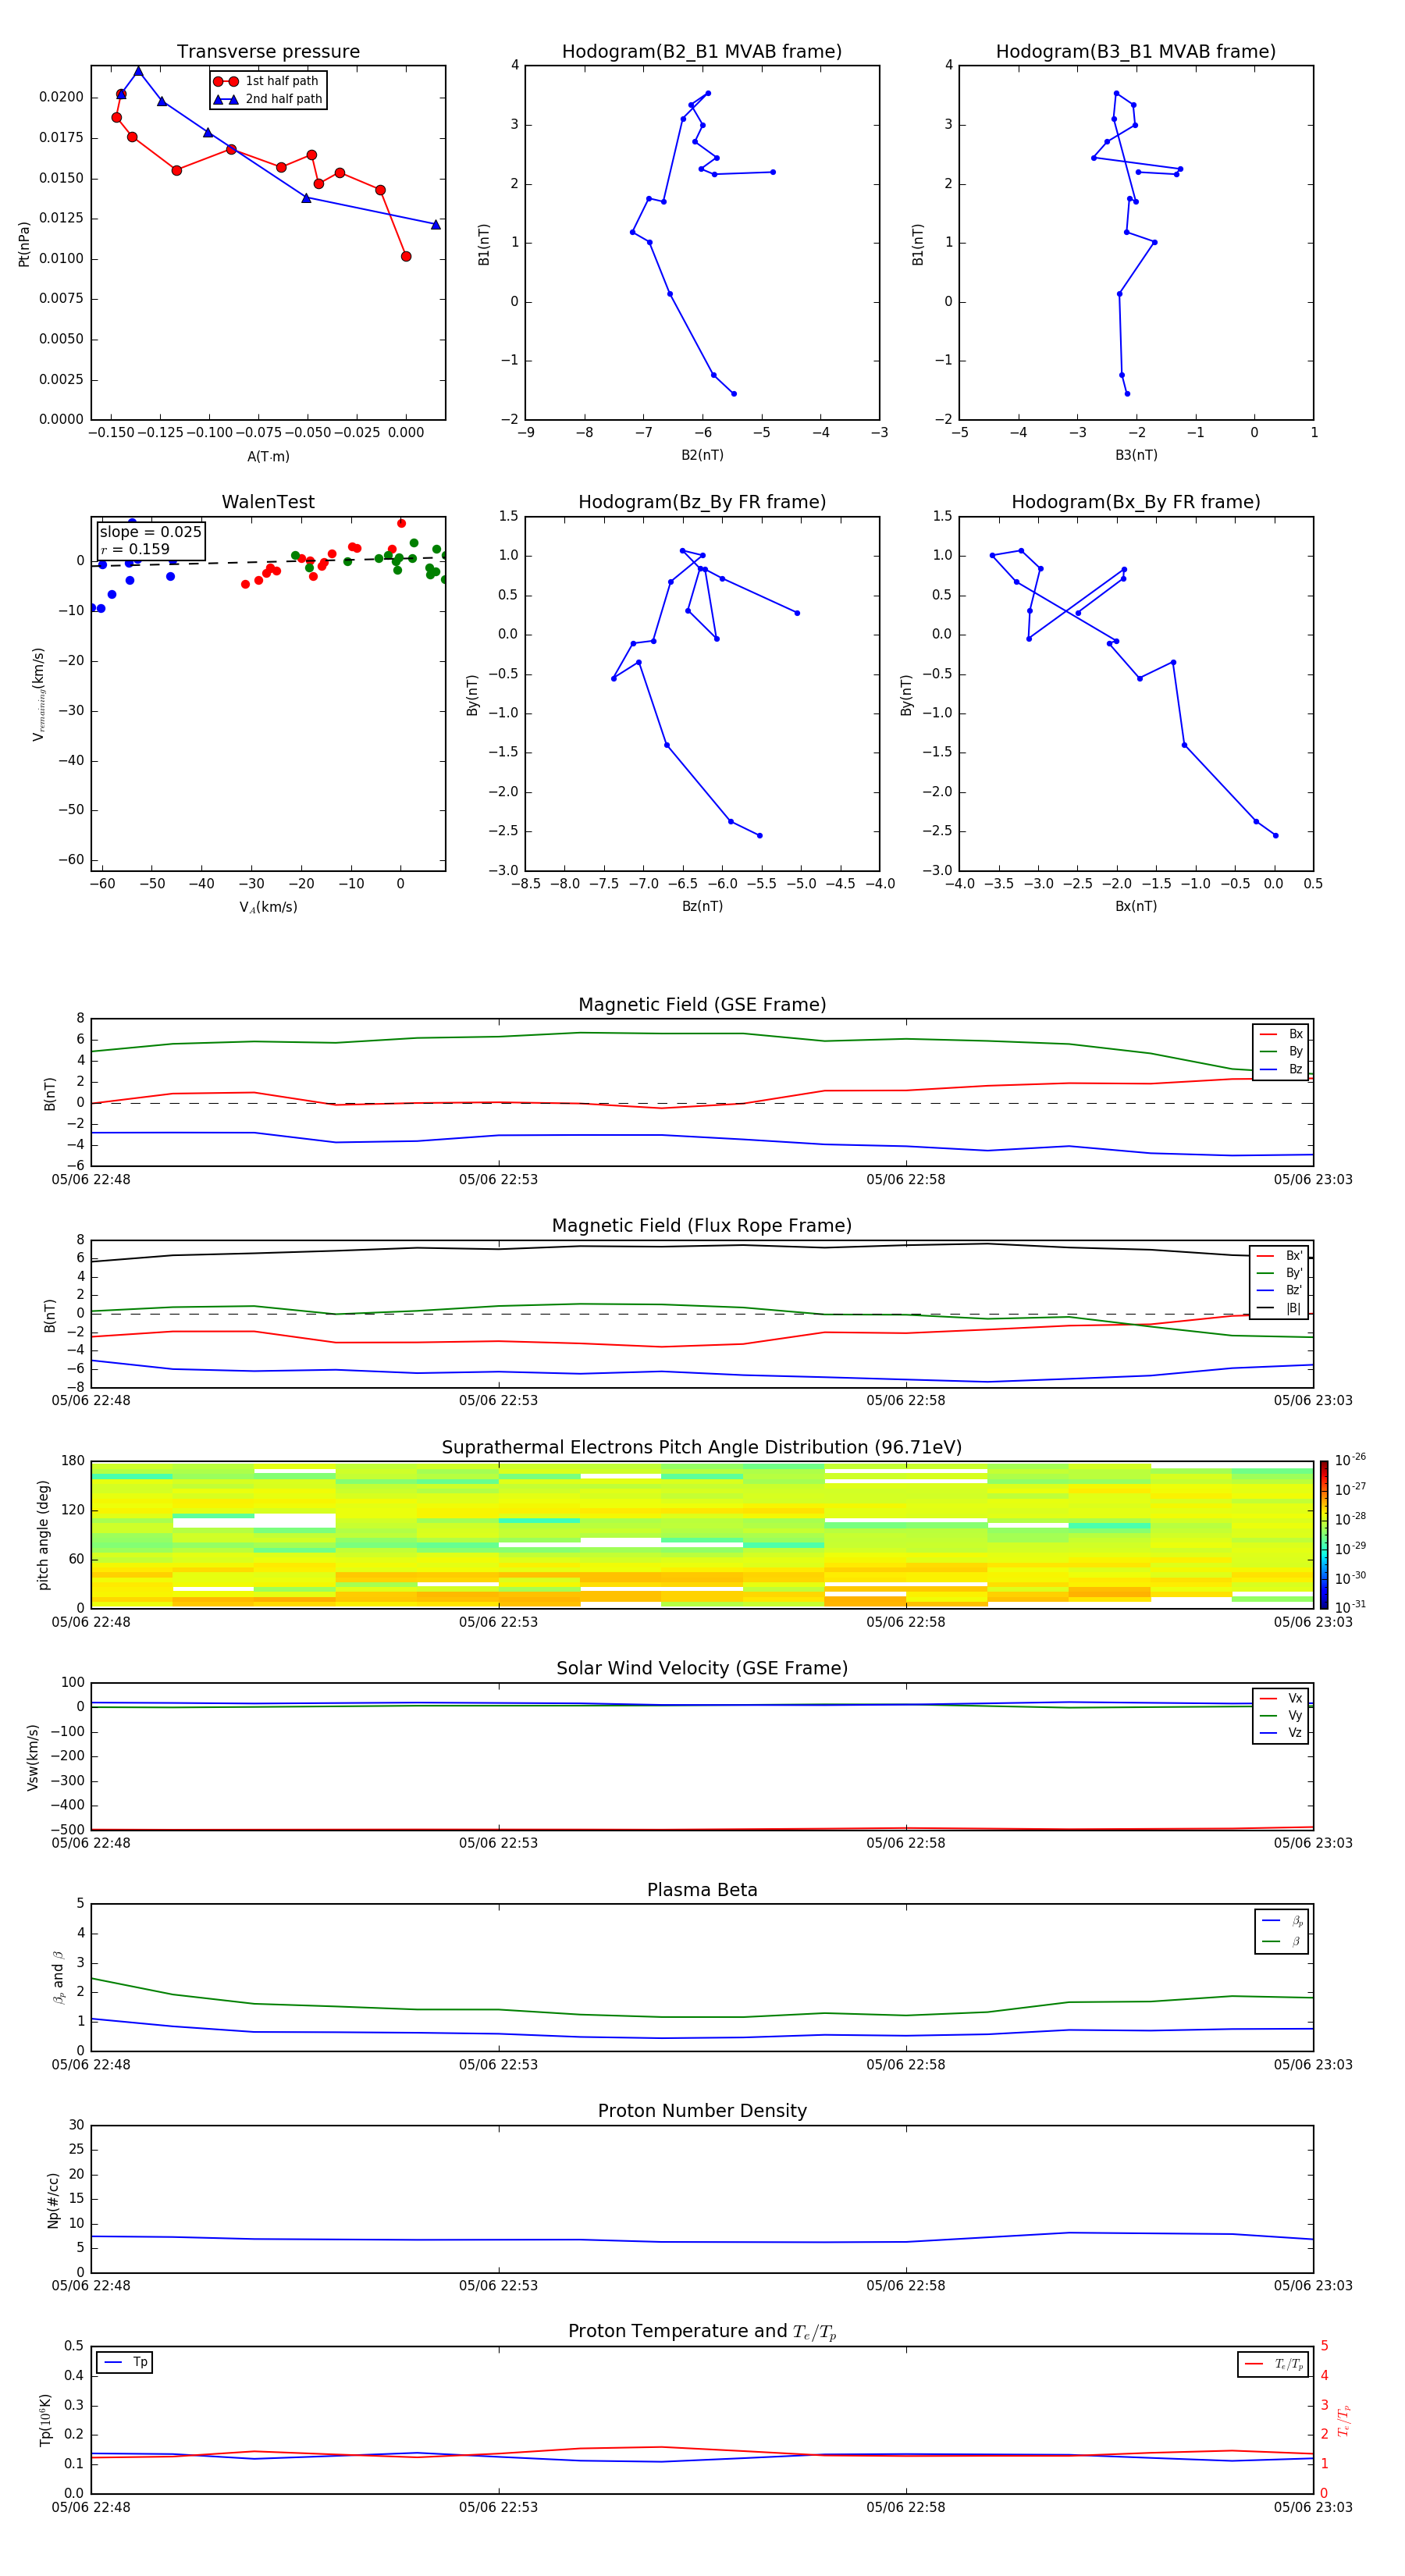Click the 'Plasma Beta' title
The image size is (1405, 2576).
702,1891
